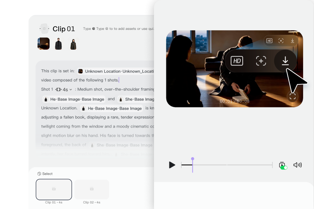Click the video timestamp 00:01 / 00:08
This screenshot has height=209, width=314.
[234, 101]
